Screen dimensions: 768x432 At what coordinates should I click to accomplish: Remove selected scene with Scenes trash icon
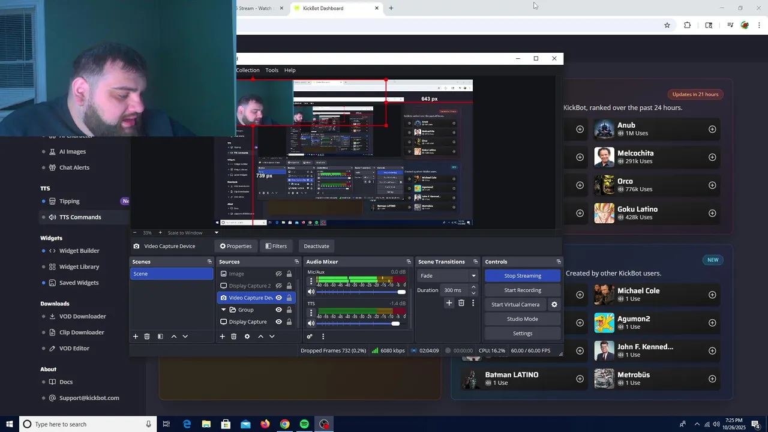point(147,337)
